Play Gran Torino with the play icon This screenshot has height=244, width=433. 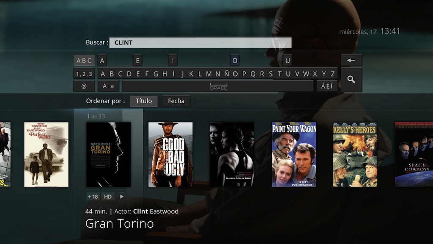(x=121, y=197)
